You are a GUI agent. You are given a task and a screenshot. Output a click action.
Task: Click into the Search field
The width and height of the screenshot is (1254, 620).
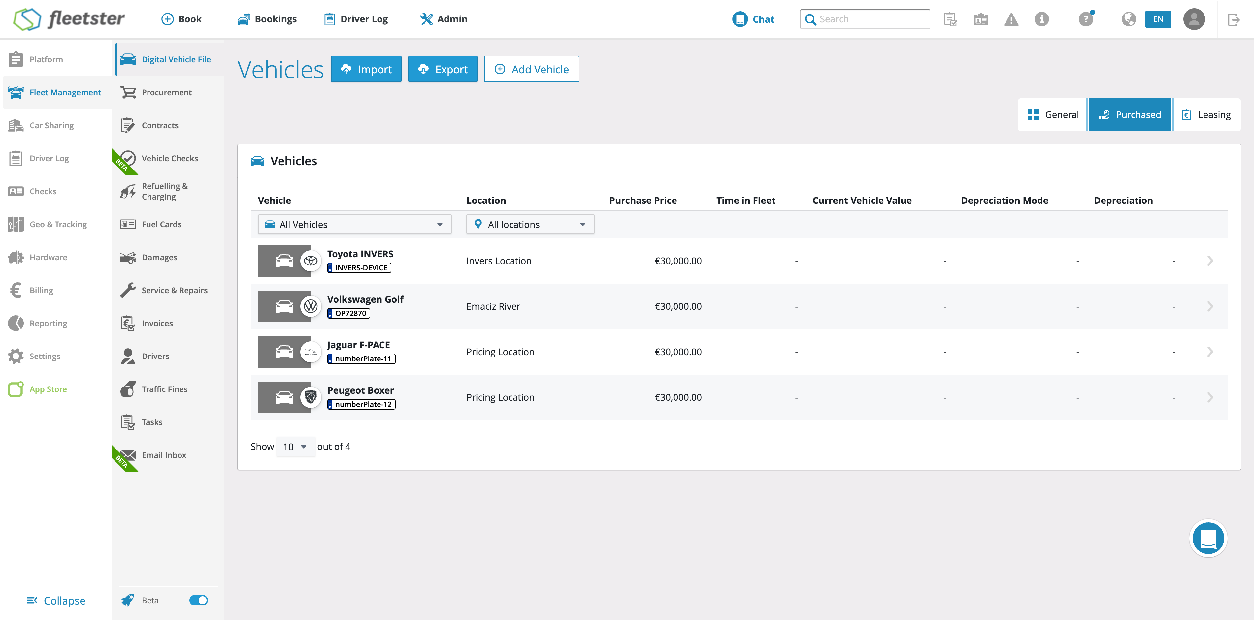coord(872,19)
